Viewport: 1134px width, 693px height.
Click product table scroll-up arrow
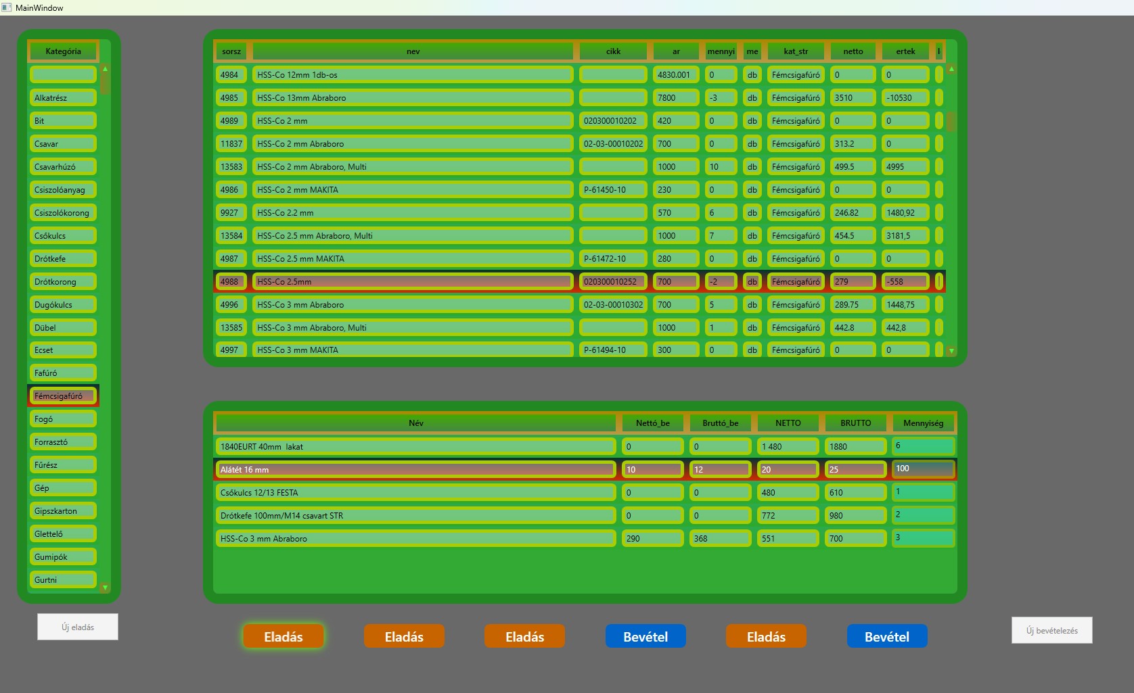tap(951, 69)
